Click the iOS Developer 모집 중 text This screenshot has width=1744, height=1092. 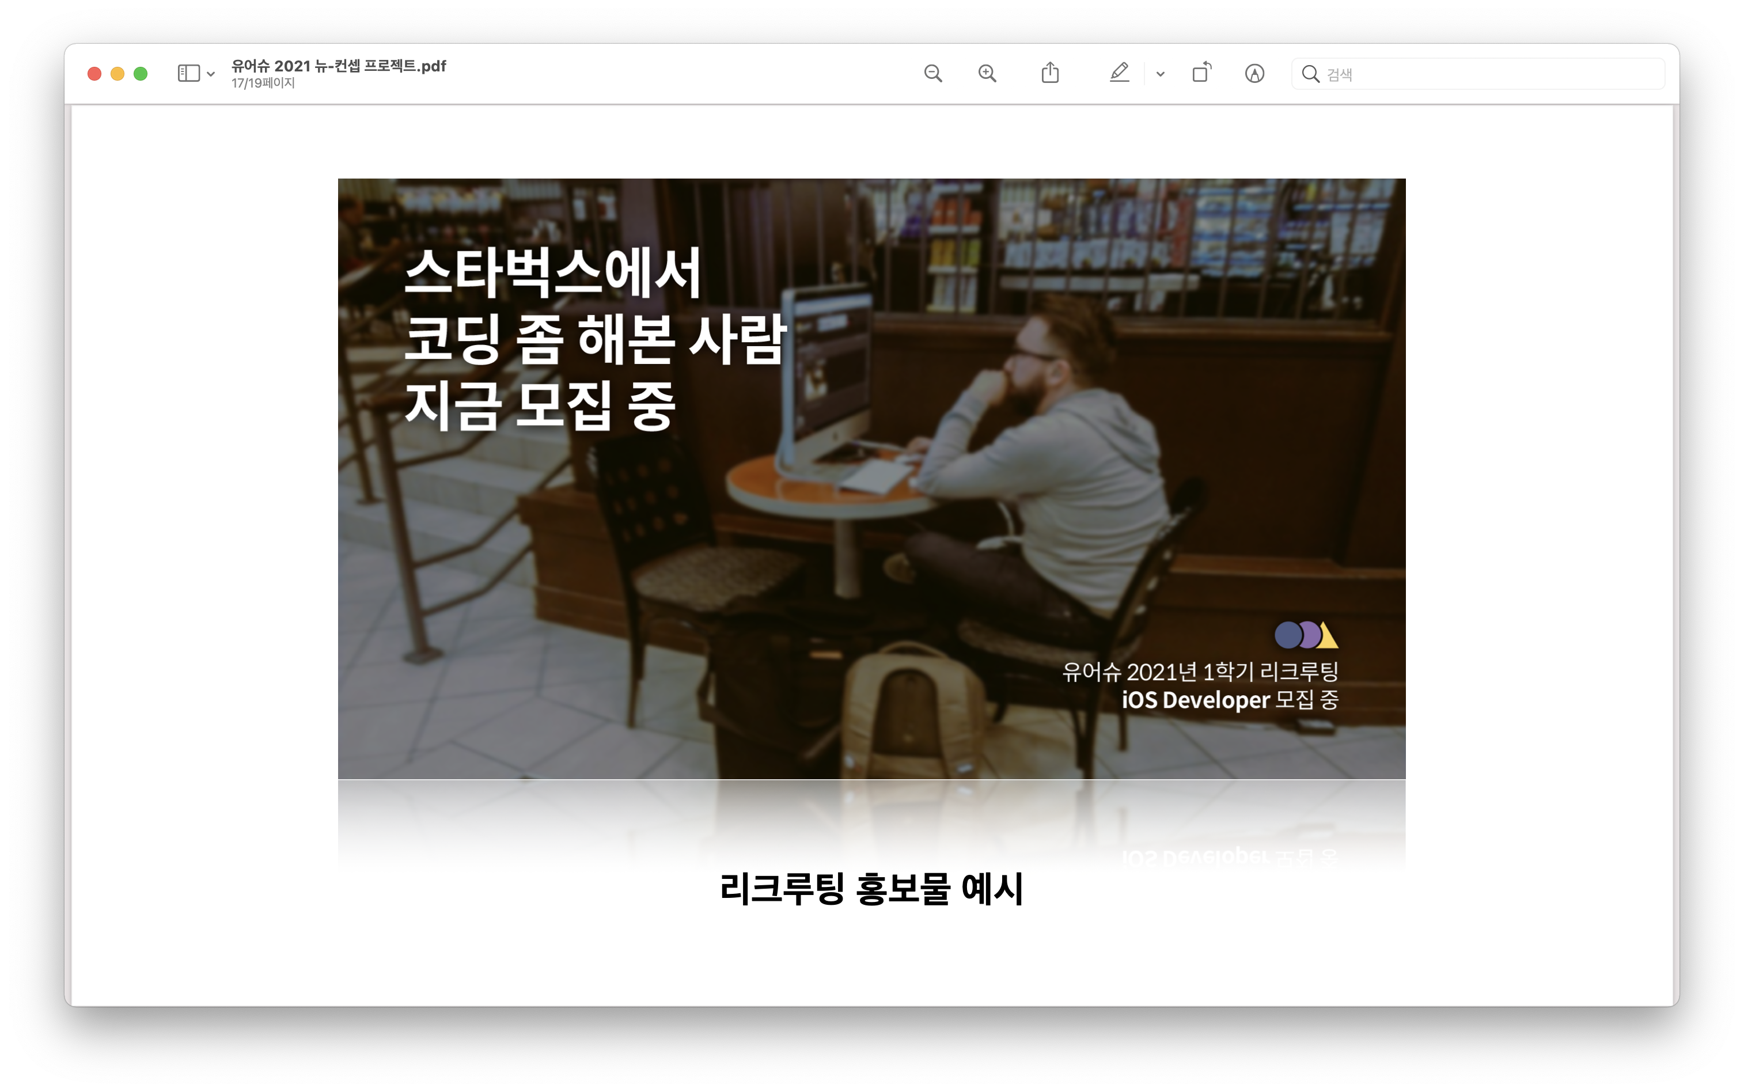coord(1230,700)
